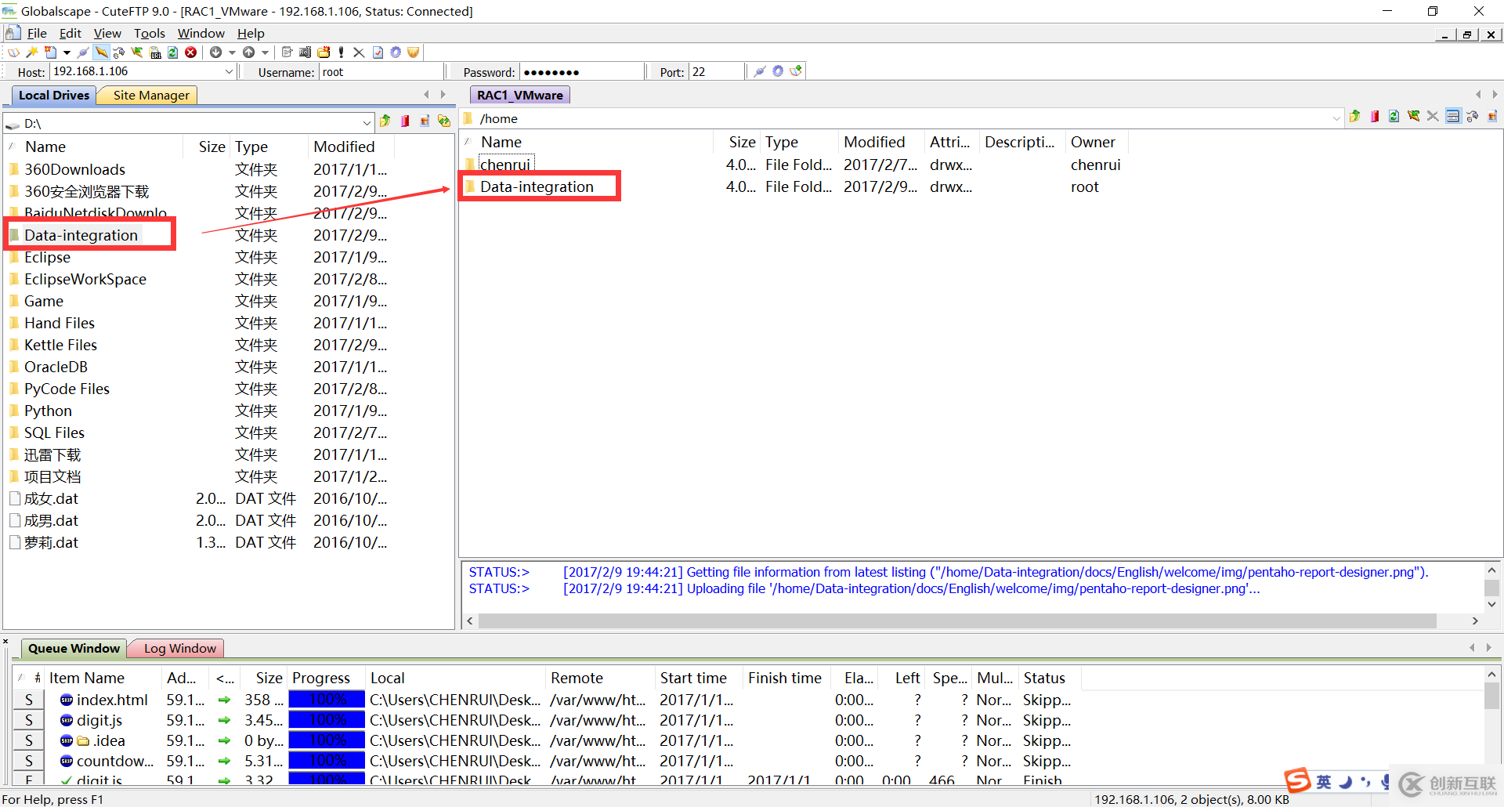Toggle the remote log view icon

(1453, 117)
